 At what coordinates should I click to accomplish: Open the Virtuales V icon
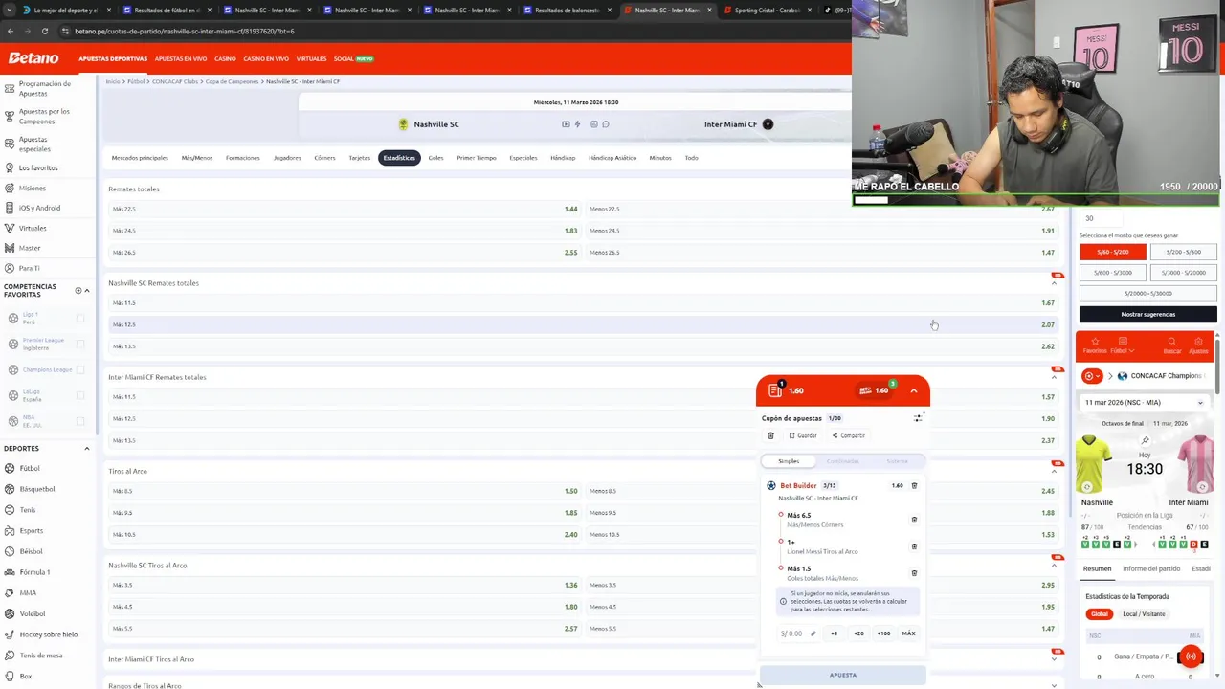click(x=10, y=228)
